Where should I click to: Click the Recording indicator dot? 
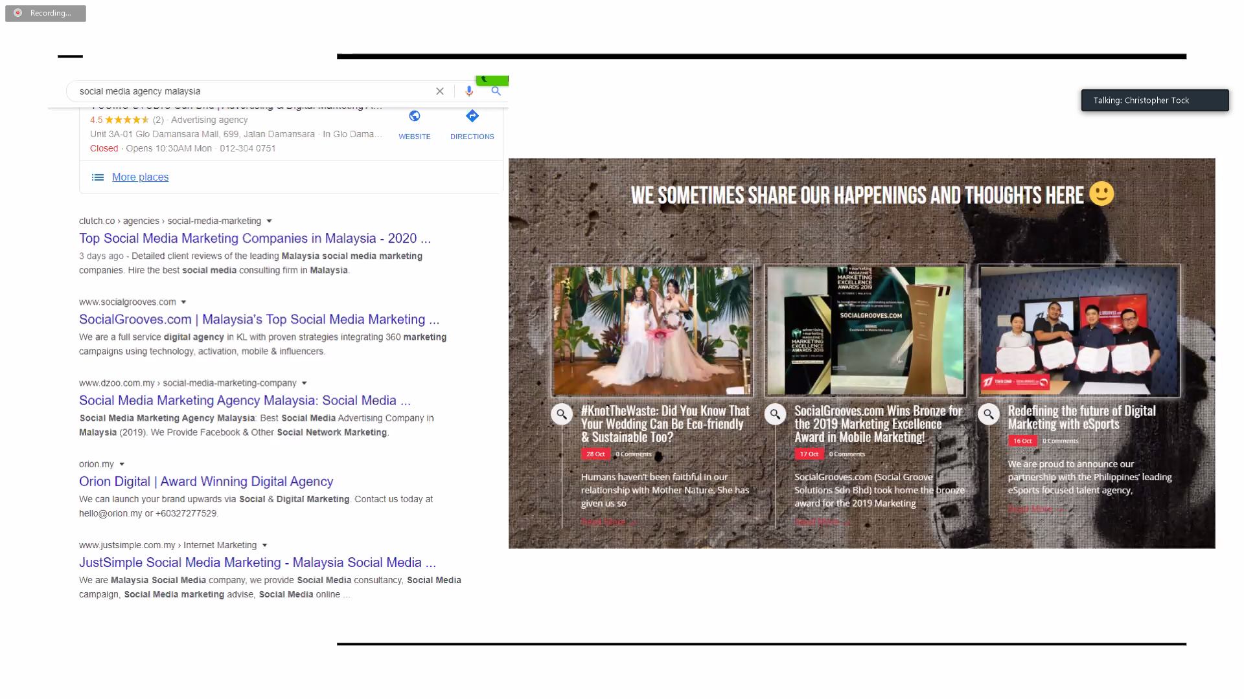(18, 13)
